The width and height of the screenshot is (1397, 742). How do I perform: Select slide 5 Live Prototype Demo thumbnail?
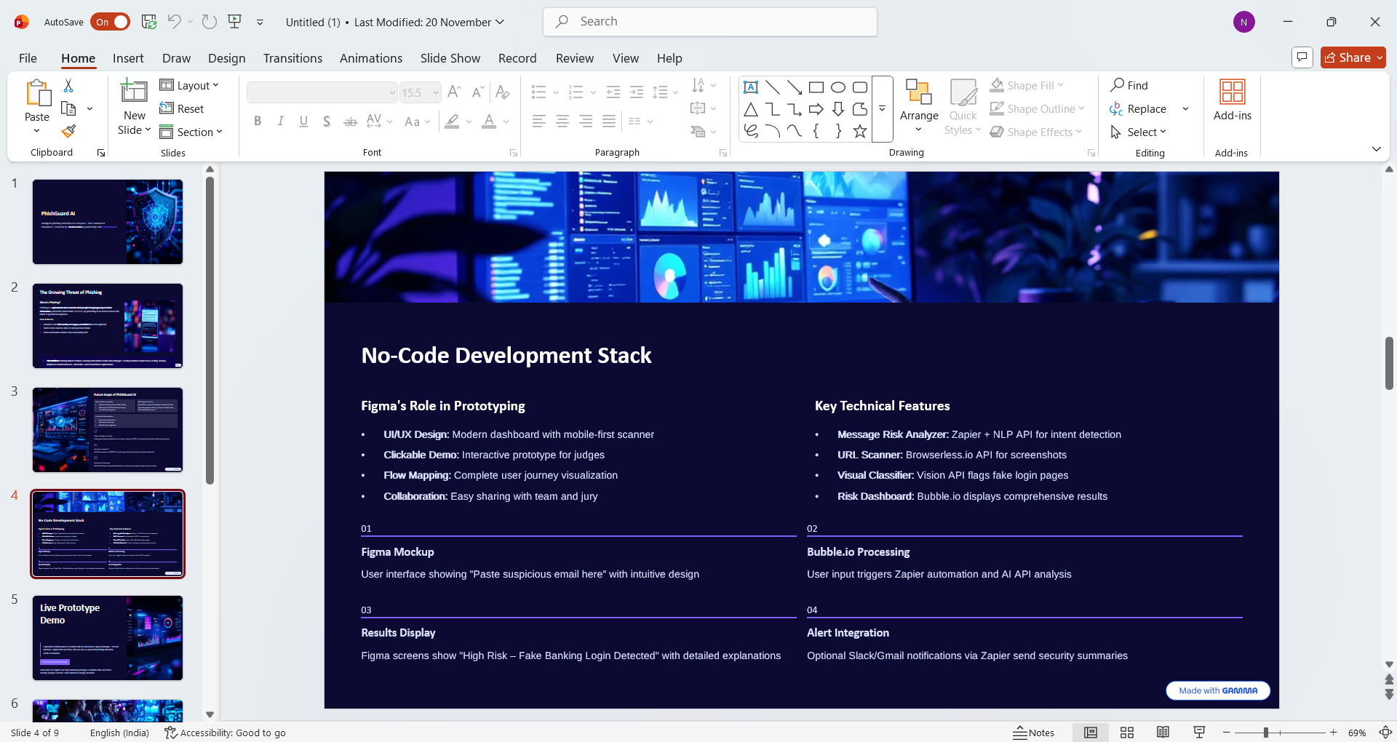click(x=108, y=638)
